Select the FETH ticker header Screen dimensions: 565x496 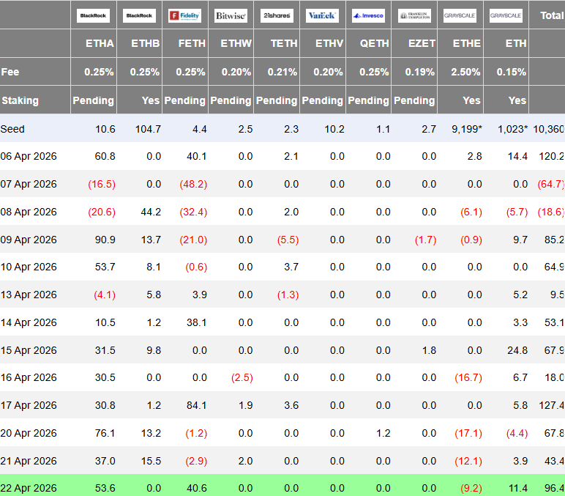(x=192, y=43)
